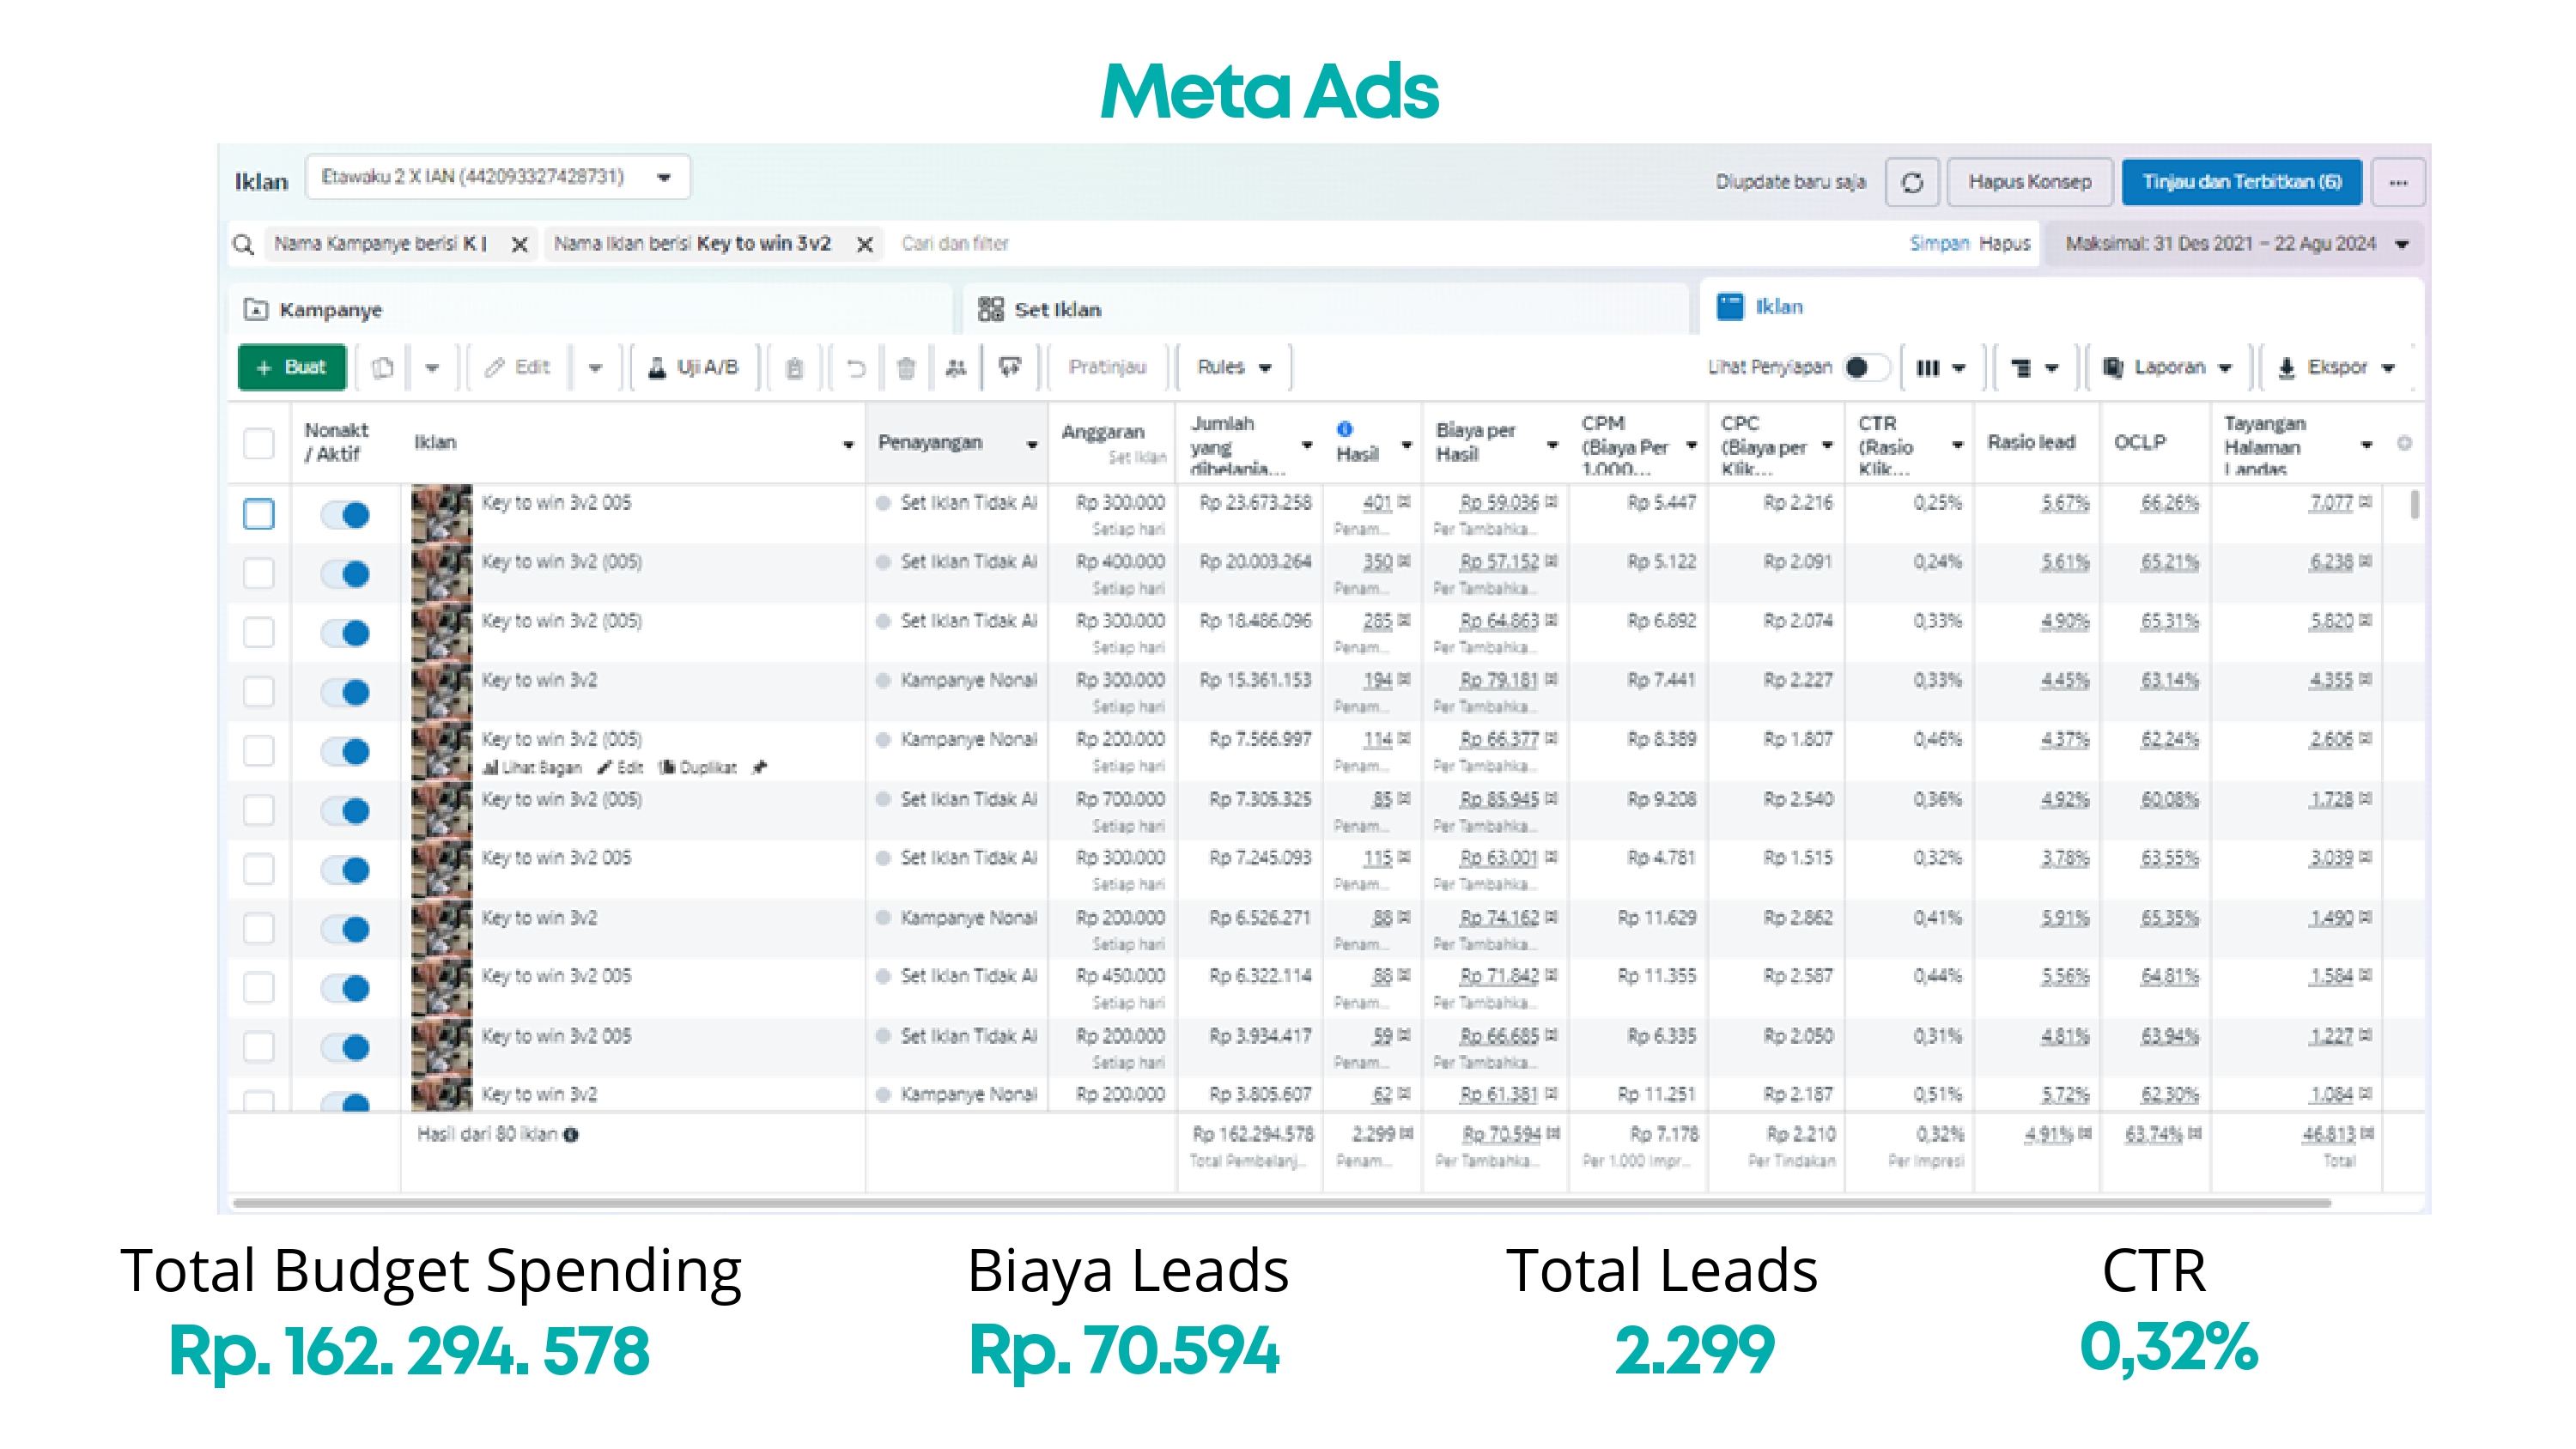2576x1449 pixels.
Task: Click the Set Iklan grid icon
Action: pyautogui.click(x=990, y=309)
